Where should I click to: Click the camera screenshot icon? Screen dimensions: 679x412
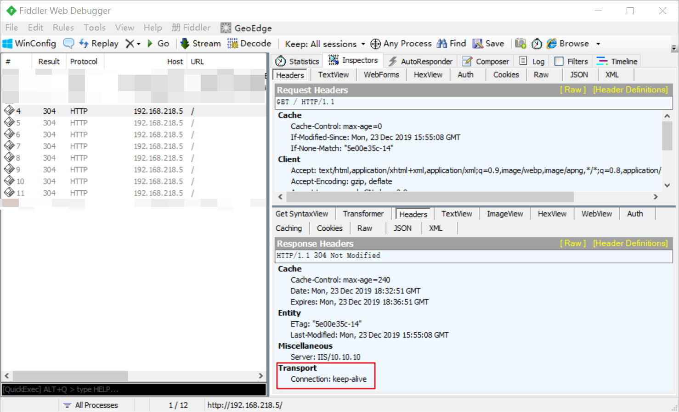point(521,44)
